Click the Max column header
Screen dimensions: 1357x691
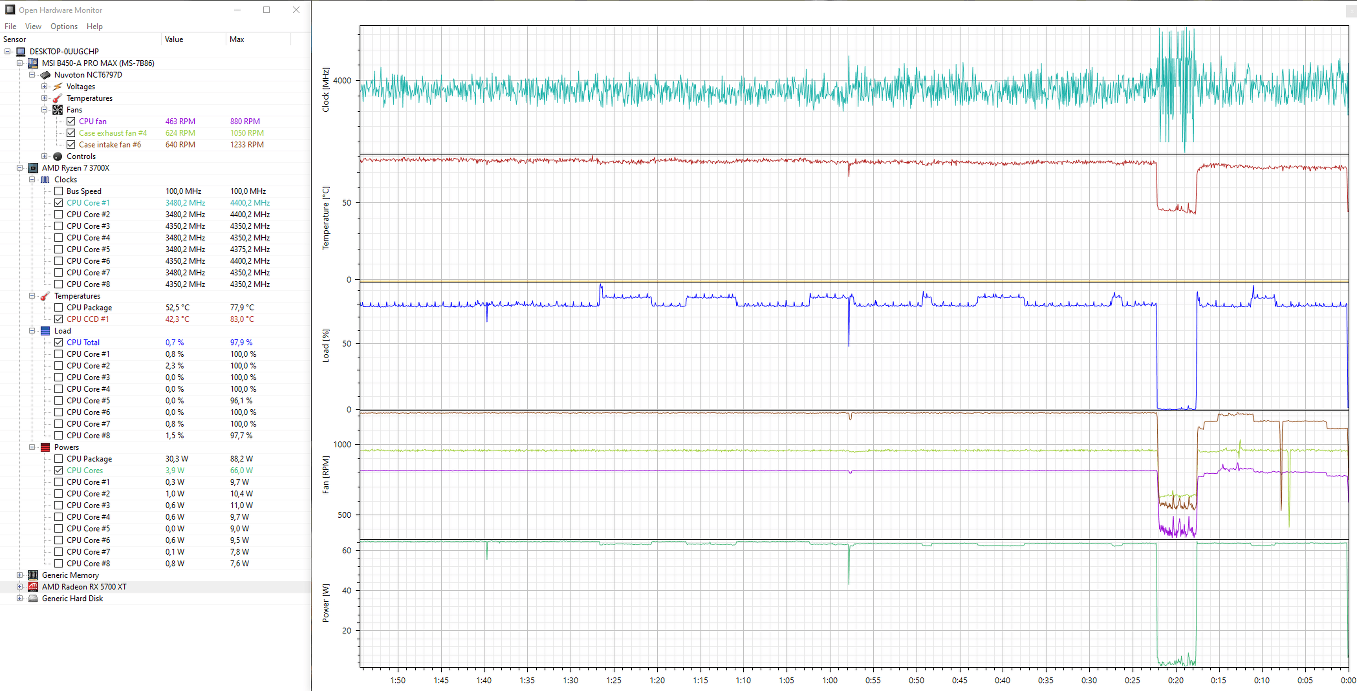pos(237,40)
